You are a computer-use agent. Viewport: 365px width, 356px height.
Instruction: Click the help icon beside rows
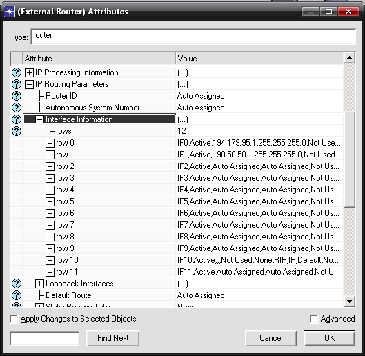[17, 131]
